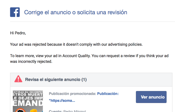Click the Corrige el anuncio heading

(75, 12)
